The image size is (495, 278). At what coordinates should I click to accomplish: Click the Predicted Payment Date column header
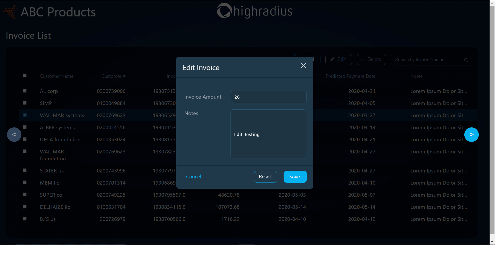point(350,76)
